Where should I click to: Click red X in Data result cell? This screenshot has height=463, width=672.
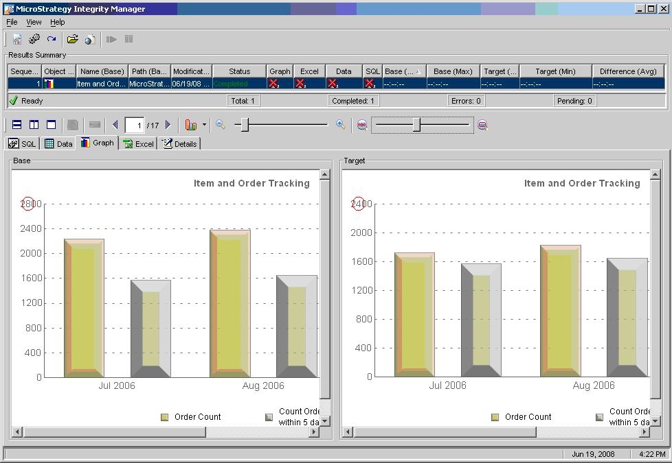[x=333, y=84]
